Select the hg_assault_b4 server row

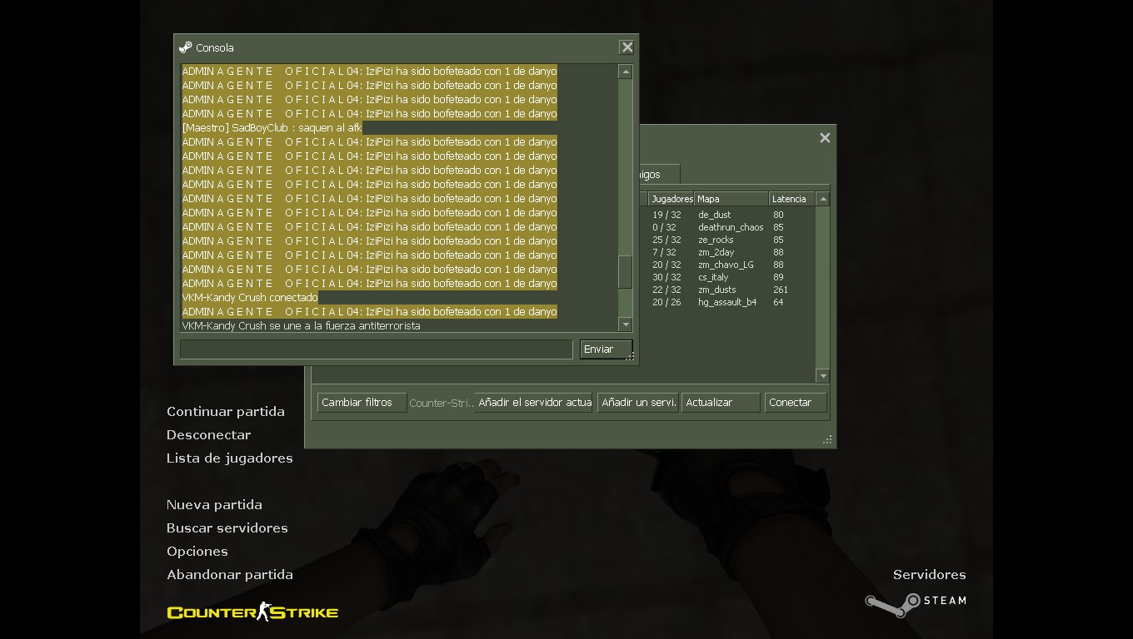(x=727, y=302)
